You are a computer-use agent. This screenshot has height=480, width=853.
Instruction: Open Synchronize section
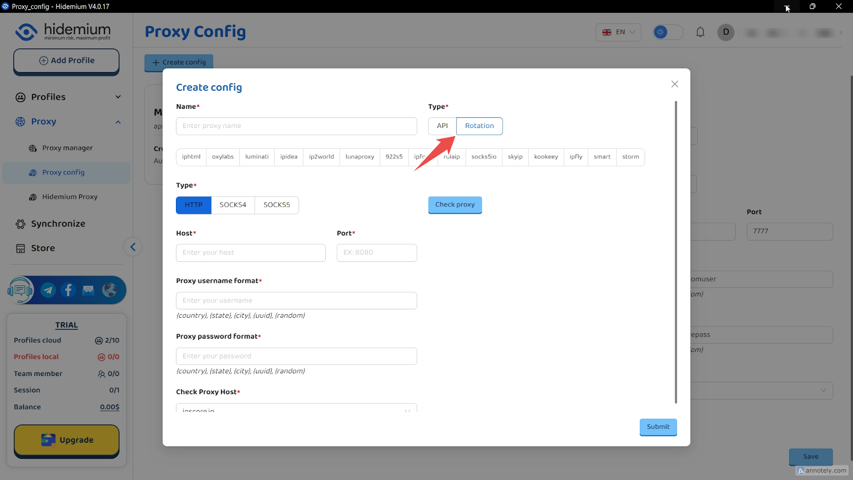click(58, 224)
